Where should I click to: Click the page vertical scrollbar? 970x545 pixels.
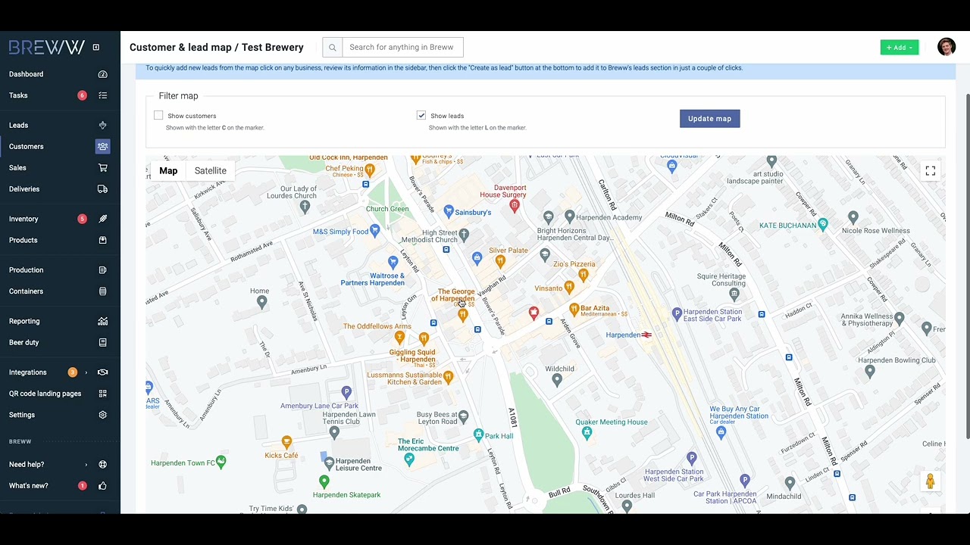(967, 265)
